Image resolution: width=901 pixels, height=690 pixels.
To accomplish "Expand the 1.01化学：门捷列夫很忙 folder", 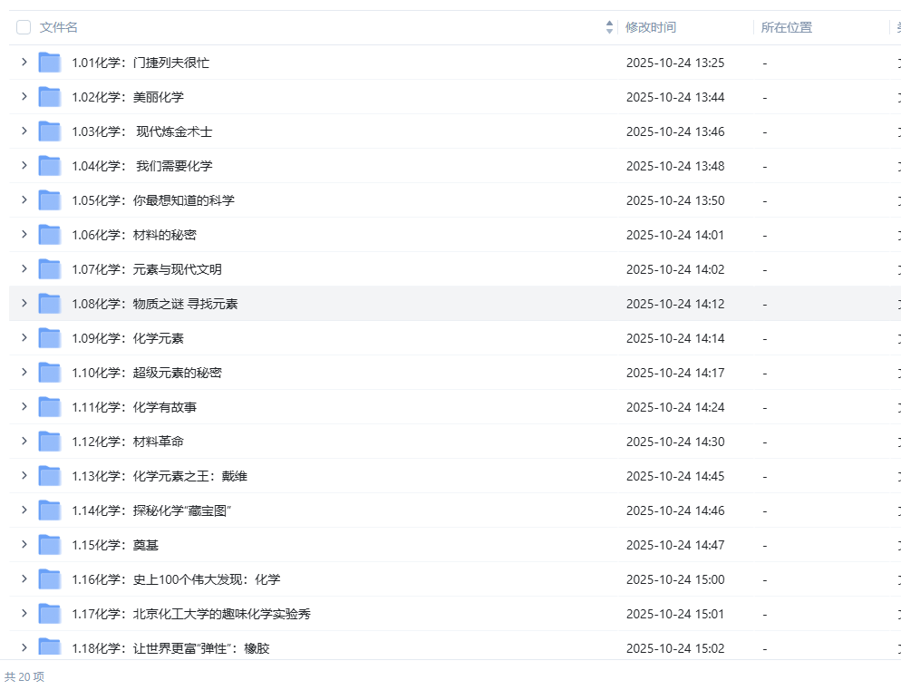I will point(24,62).
